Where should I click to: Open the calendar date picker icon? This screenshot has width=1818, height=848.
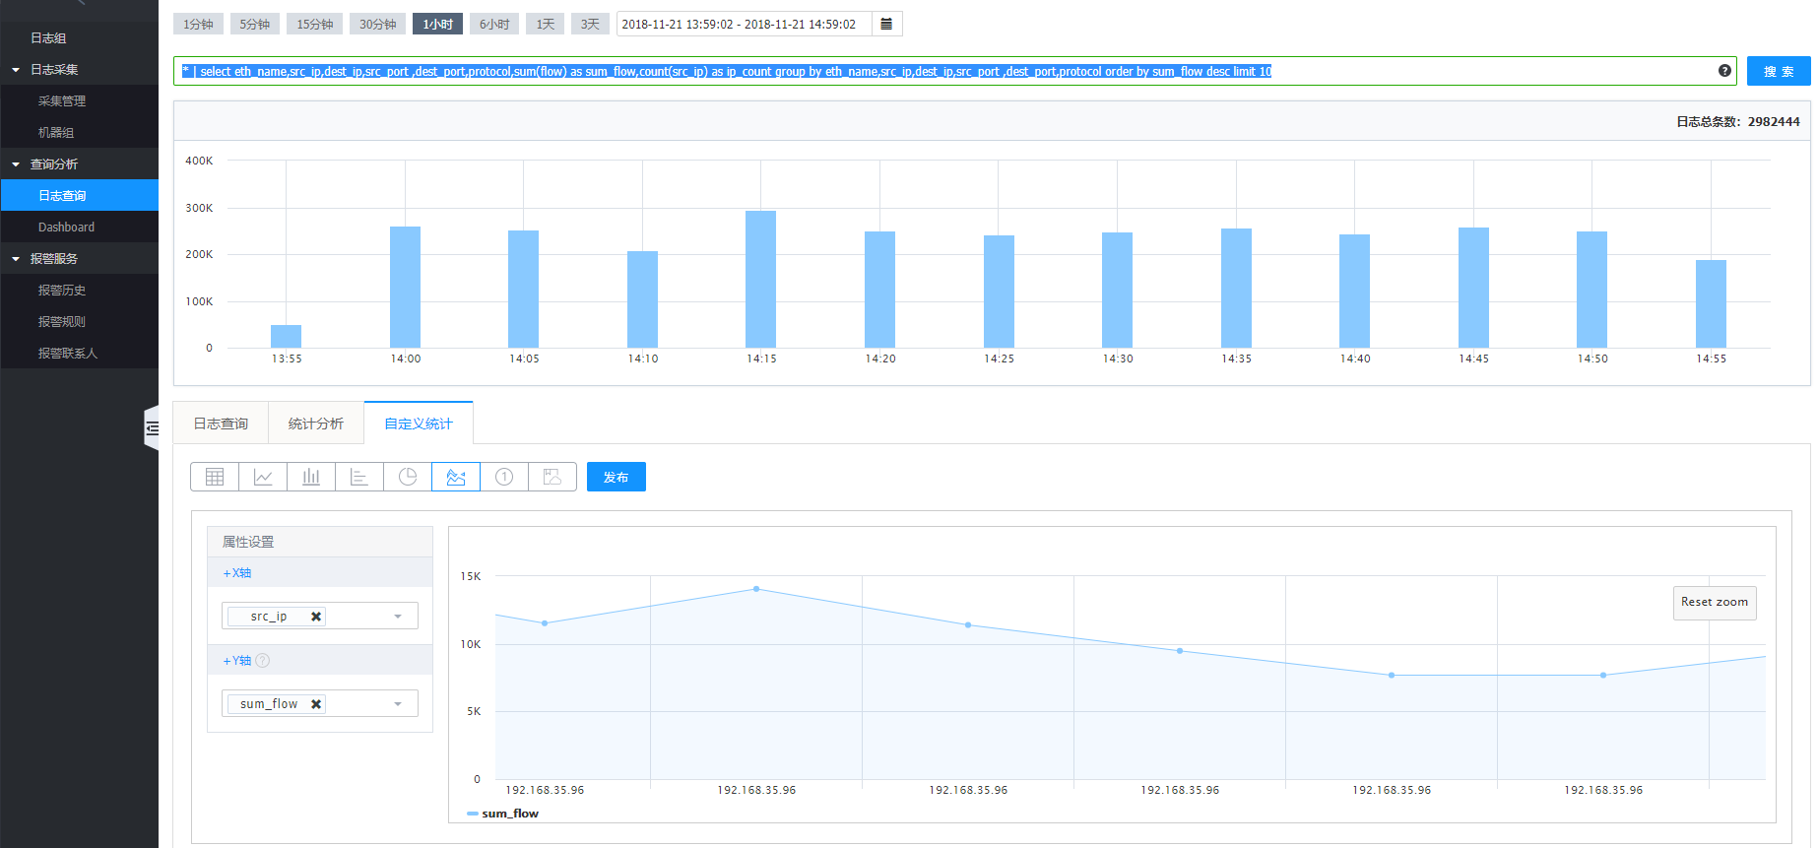point(886,24)
